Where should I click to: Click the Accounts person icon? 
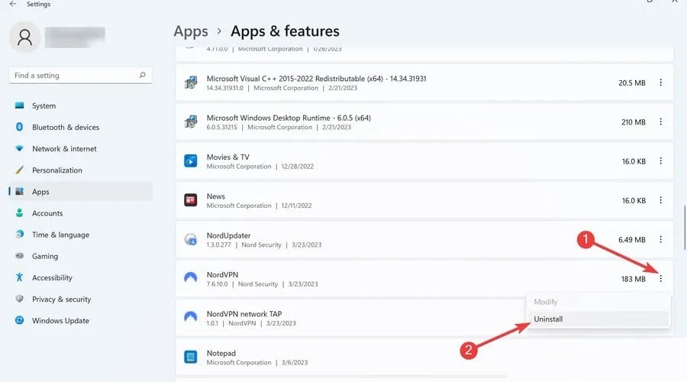19,212
